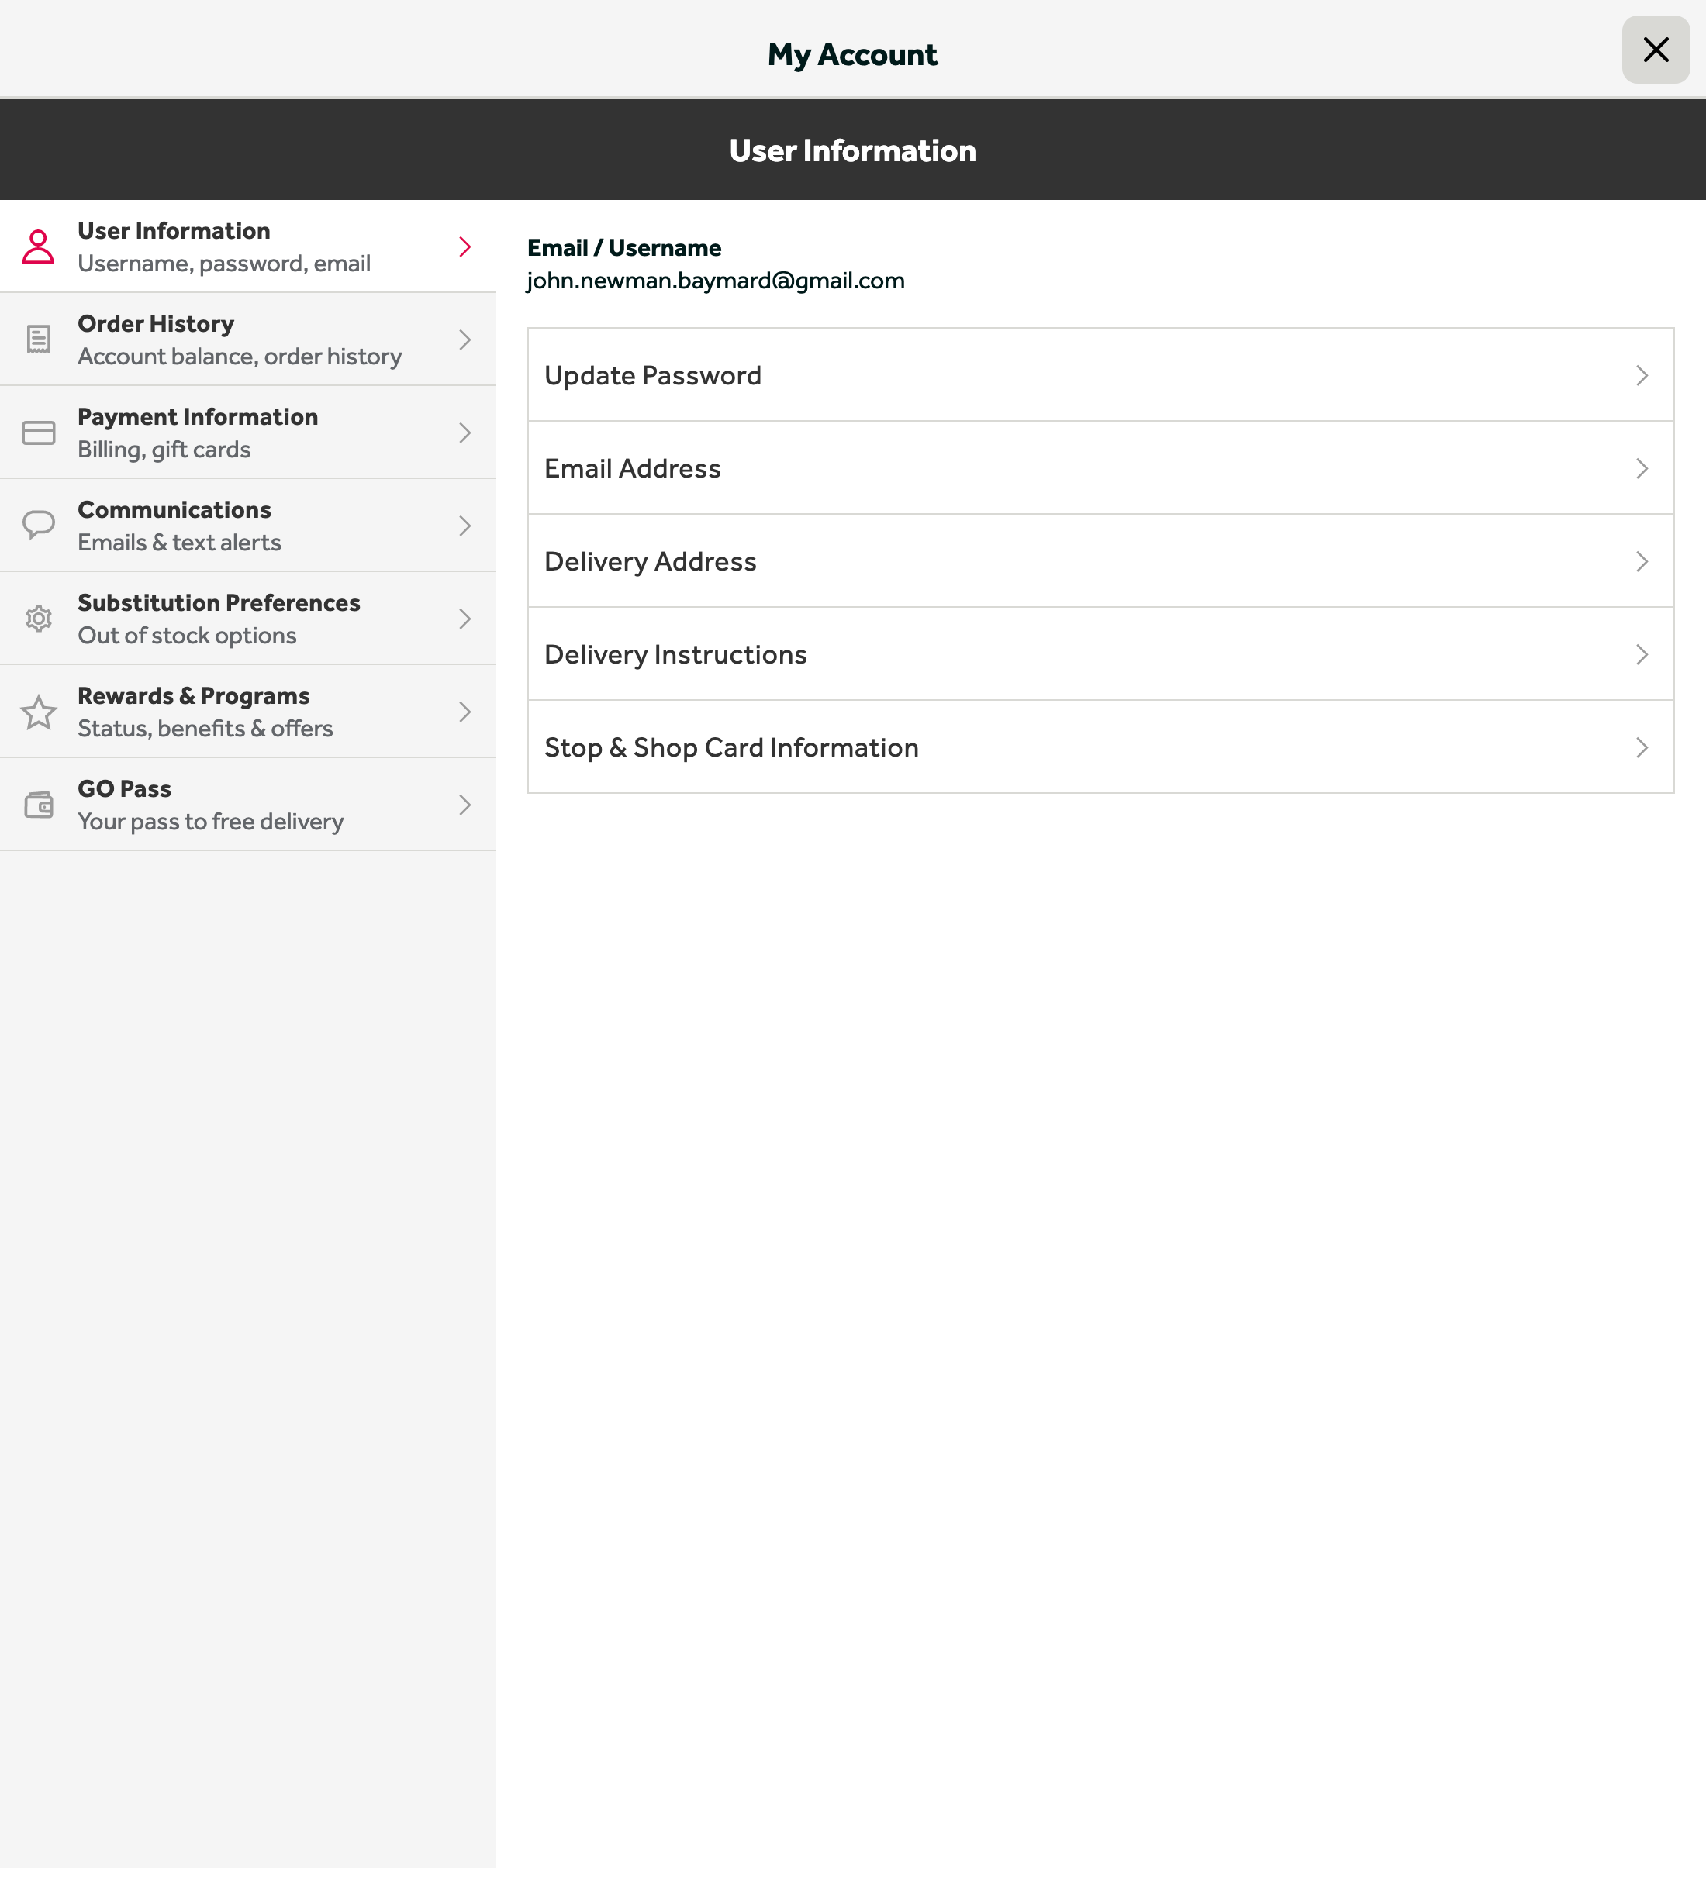Select Communications in the sidebar
The image size is (1706, 1893).
(247, 525)
